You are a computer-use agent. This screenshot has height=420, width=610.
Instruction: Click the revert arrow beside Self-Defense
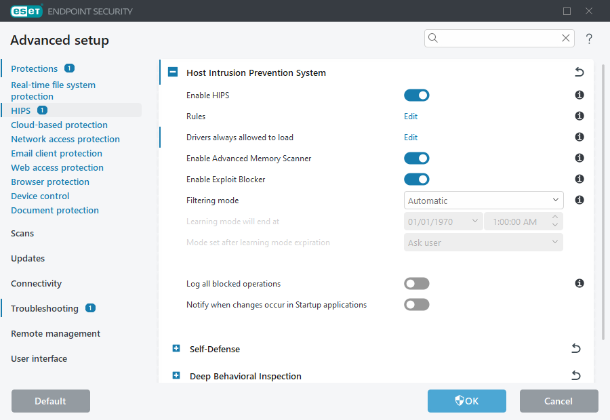[x=575, y=348]
